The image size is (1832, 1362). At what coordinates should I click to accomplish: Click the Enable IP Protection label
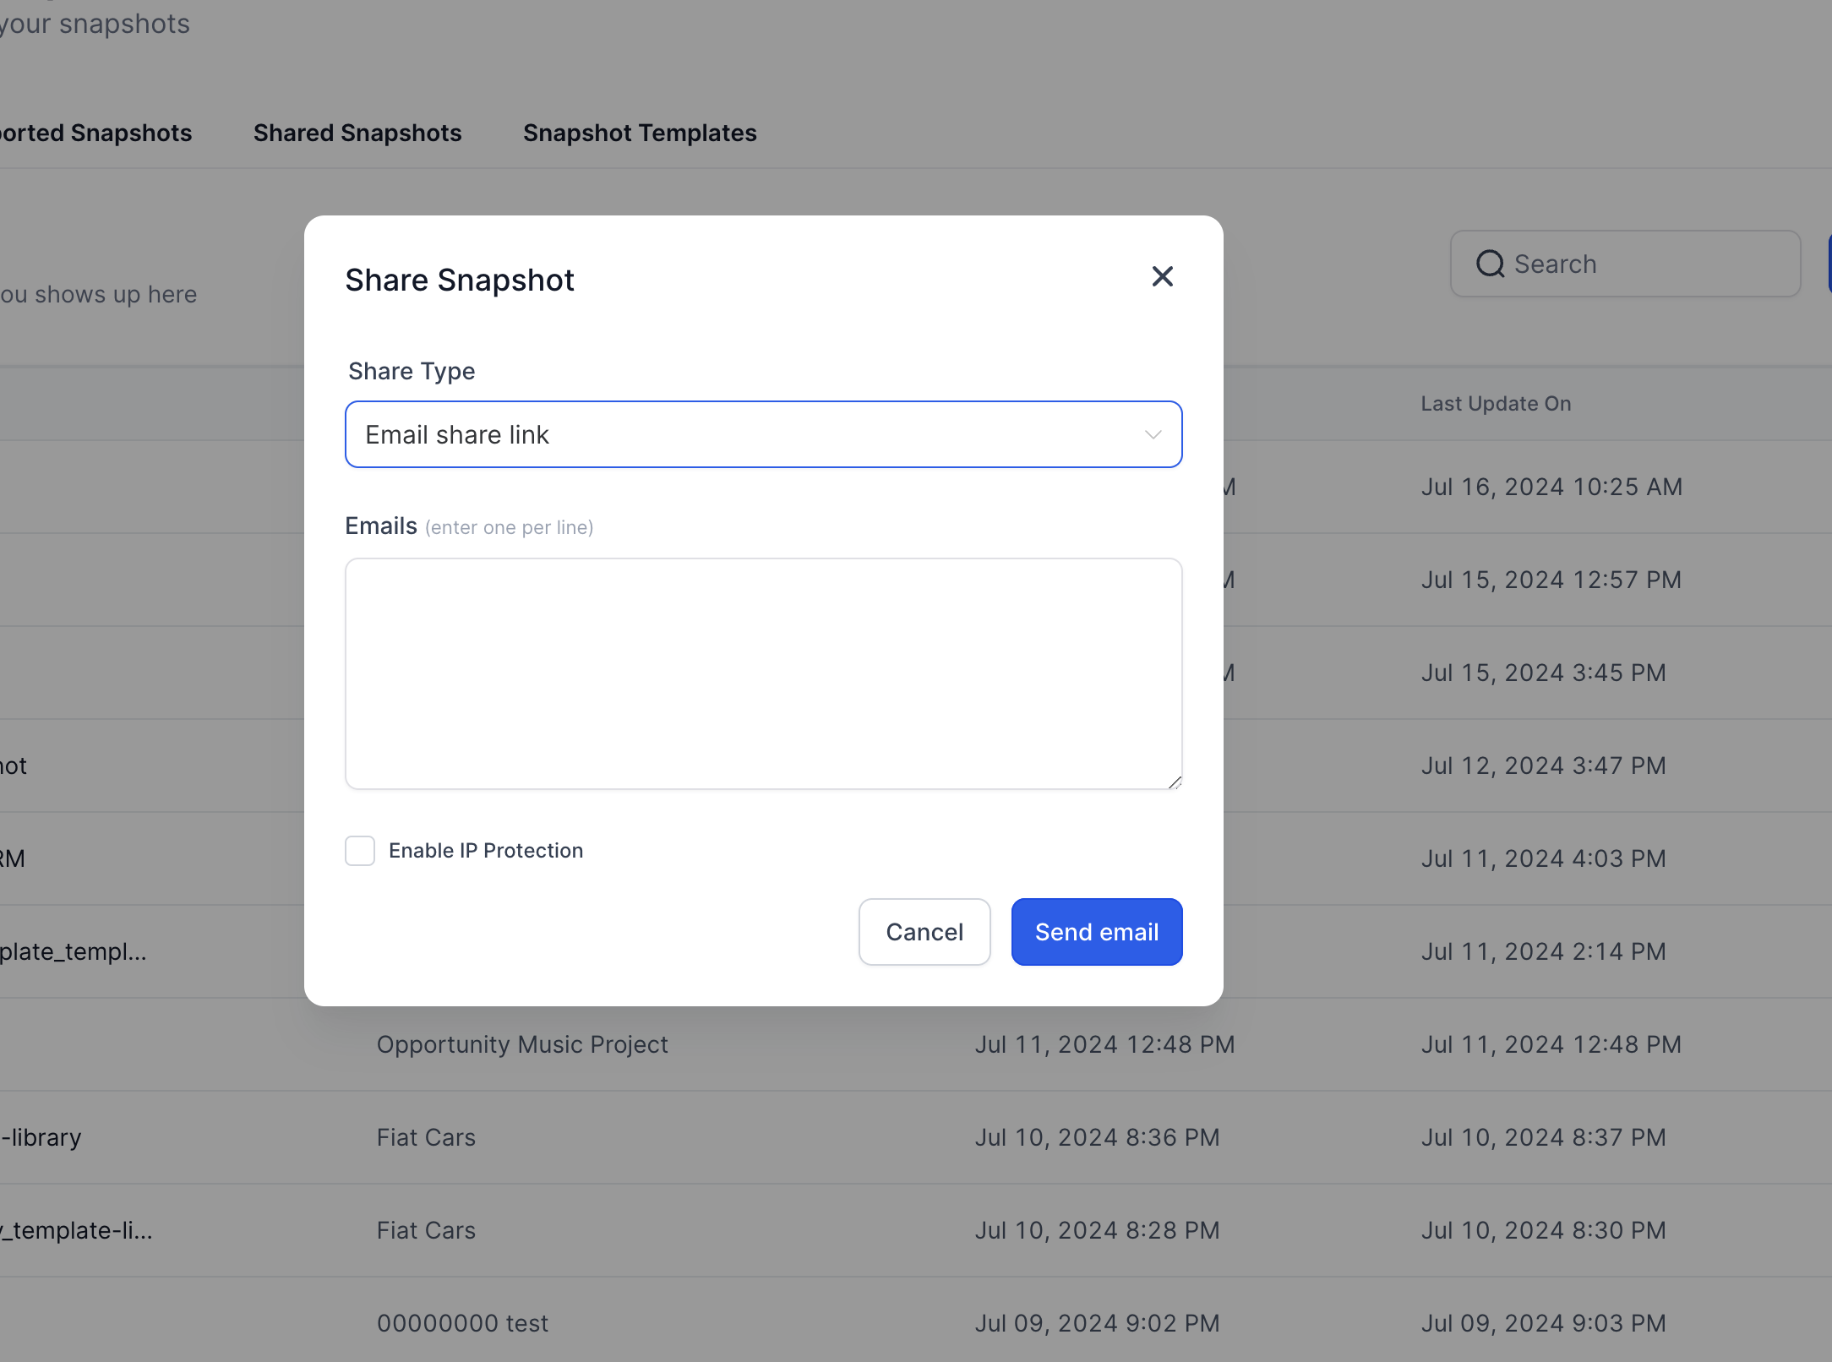[485, 851]
